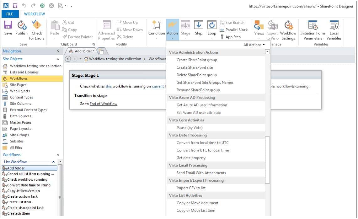Click the Save icon in quick access toolbar

[15, 5]
